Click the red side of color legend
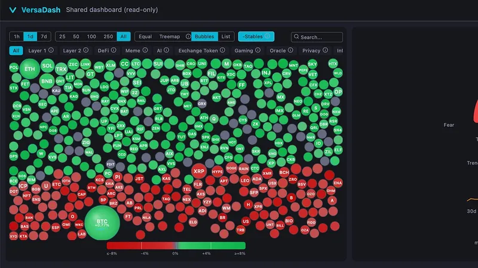 tap(140, 245)
